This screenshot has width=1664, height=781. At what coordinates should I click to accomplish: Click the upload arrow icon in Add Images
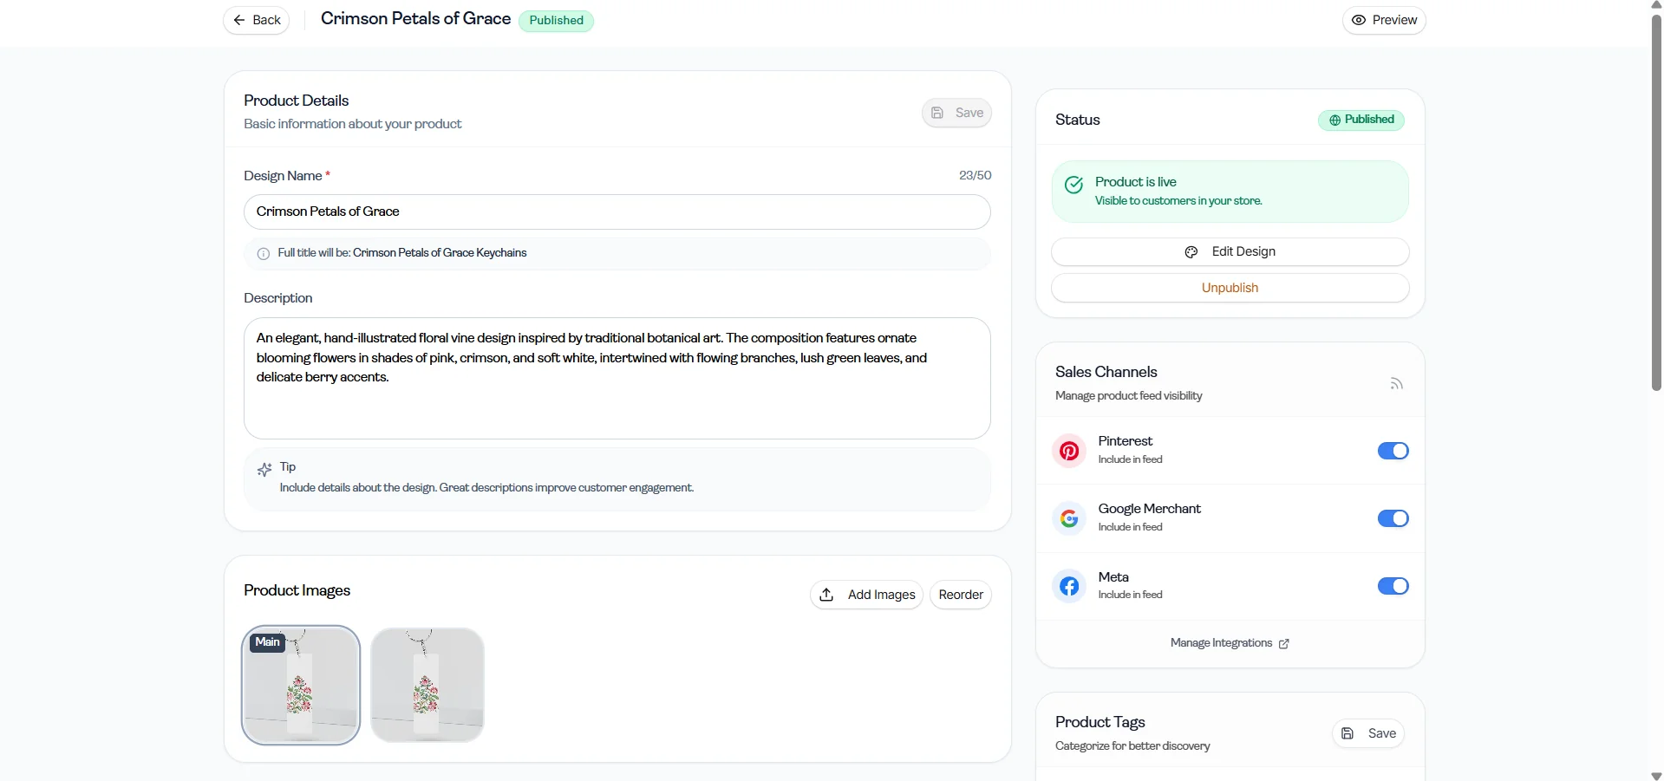click(x=826, y=595)
